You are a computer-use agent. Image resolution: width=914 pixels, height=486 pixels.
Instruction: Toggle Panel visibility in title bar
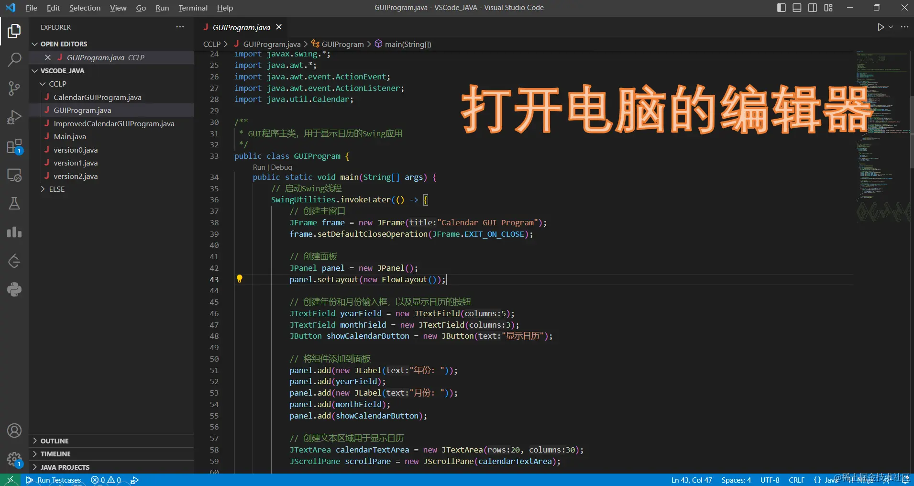[x=797, y=8]
